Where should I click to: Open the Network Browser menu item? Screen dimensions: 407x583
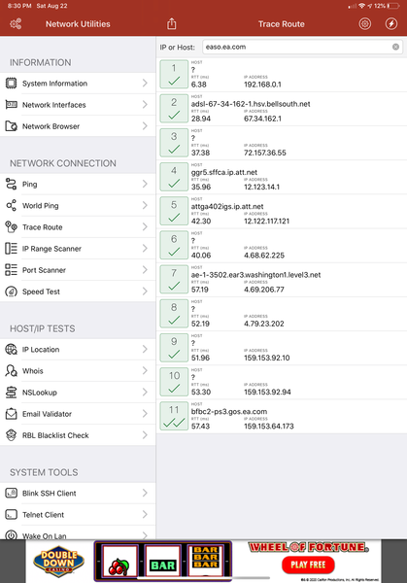pyautogui.click(x=78, y=126)
